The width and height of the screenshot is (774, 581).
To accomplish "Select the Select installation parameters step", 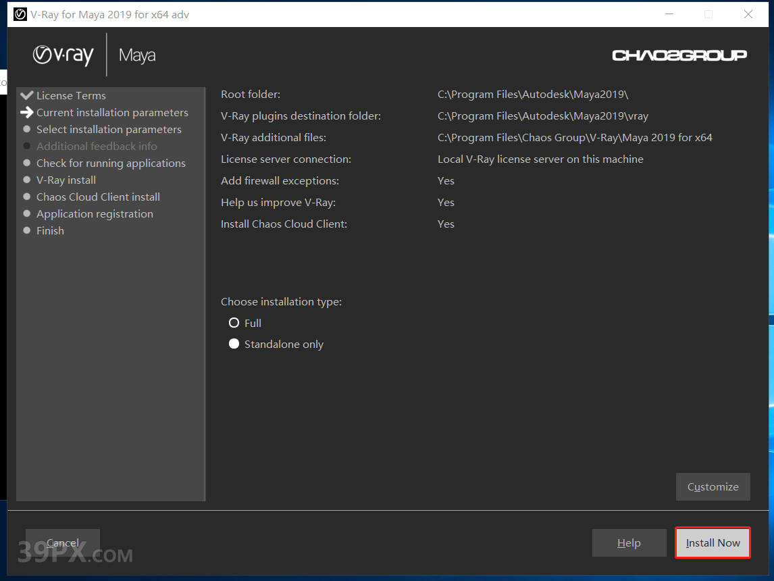I will (x=109, y=129).
